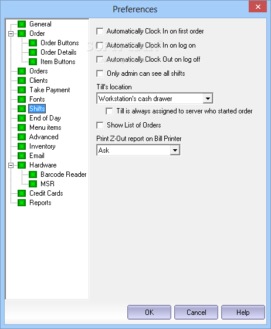The height and width of the screenshot is (329, 271).
Task: Open MSR hardware settings
Action: click(x=48, y=184)
